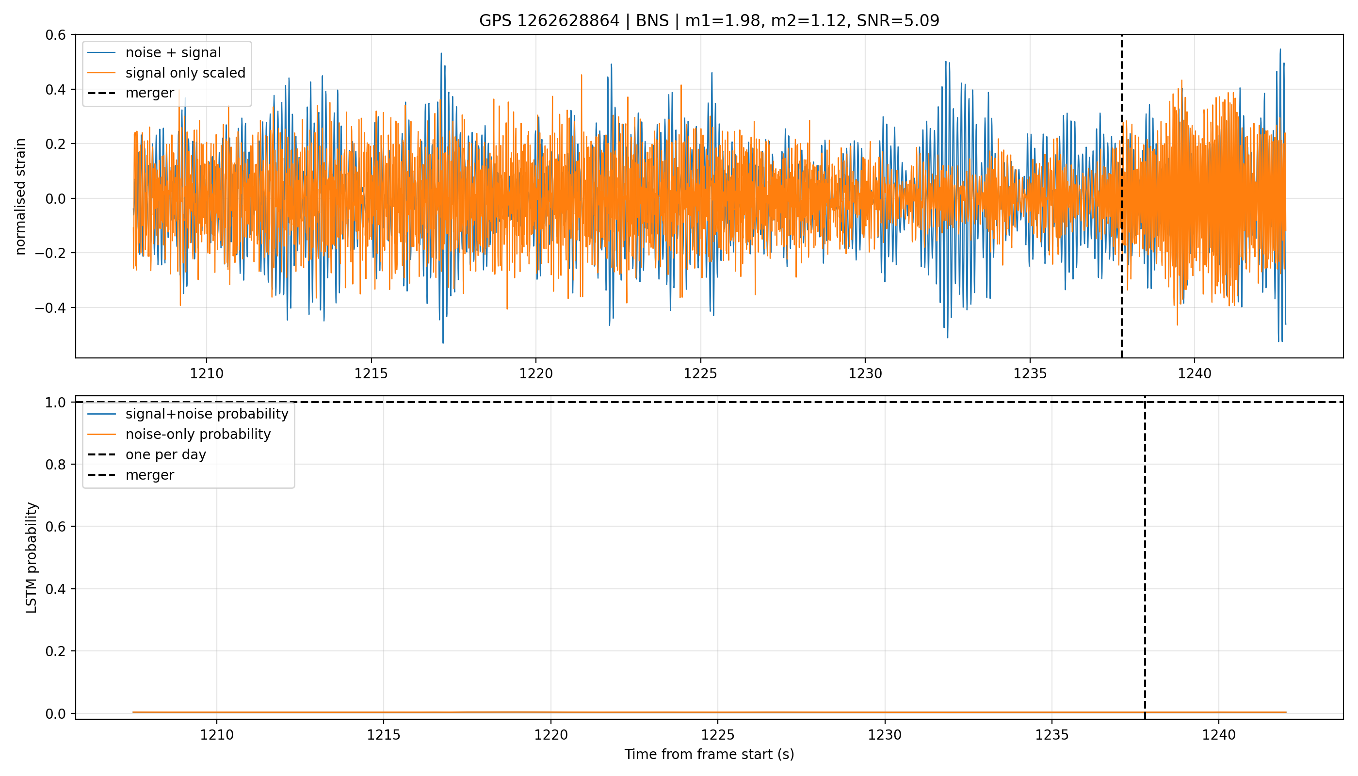Click the 'noise + signal' legend entry
Viewport: 1358px width, 776px height.
click(x=154, y=52)
